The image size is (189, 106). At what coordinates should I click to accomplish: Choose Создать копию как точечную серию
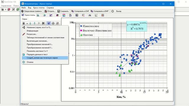click(x=45, y=58)
